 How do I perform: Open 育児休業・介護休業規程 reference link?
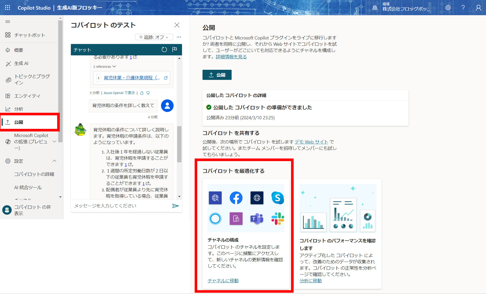pyautogui.click(x=132, y=78)
